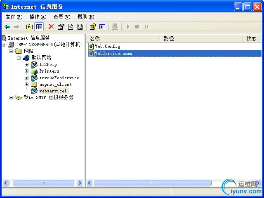Select the IBM-1A3349856D4 (本地计算机) label
264x198 pixels.
[x=49, y=45]
